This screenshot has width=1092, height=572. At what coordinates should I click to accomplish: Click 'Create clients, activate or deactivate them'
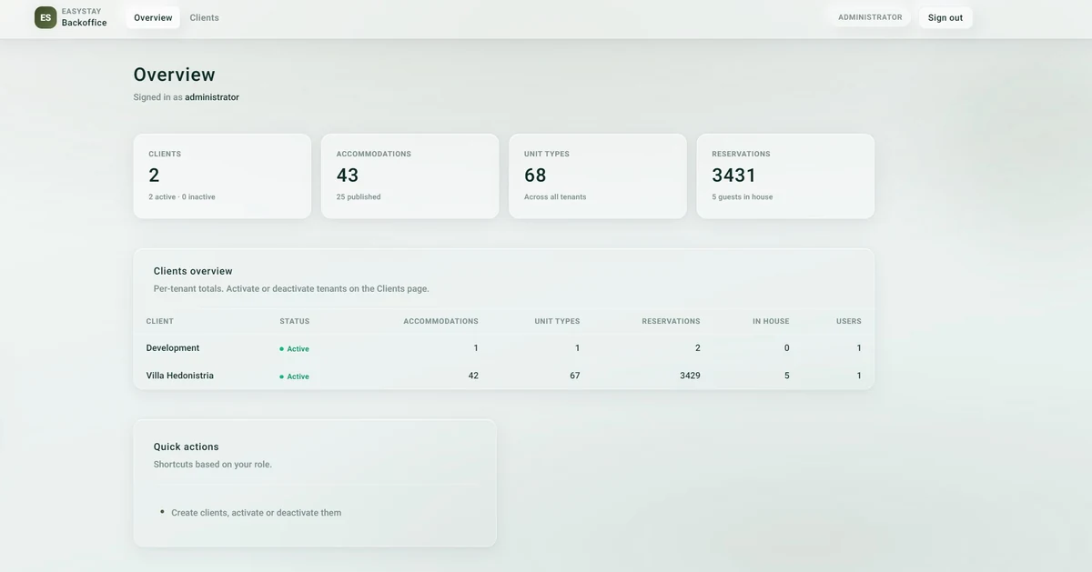(257, 513)
